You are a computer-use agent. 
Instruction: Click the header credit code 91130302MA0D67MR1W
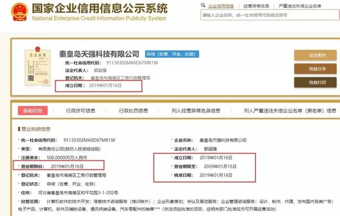click(132, 63)
